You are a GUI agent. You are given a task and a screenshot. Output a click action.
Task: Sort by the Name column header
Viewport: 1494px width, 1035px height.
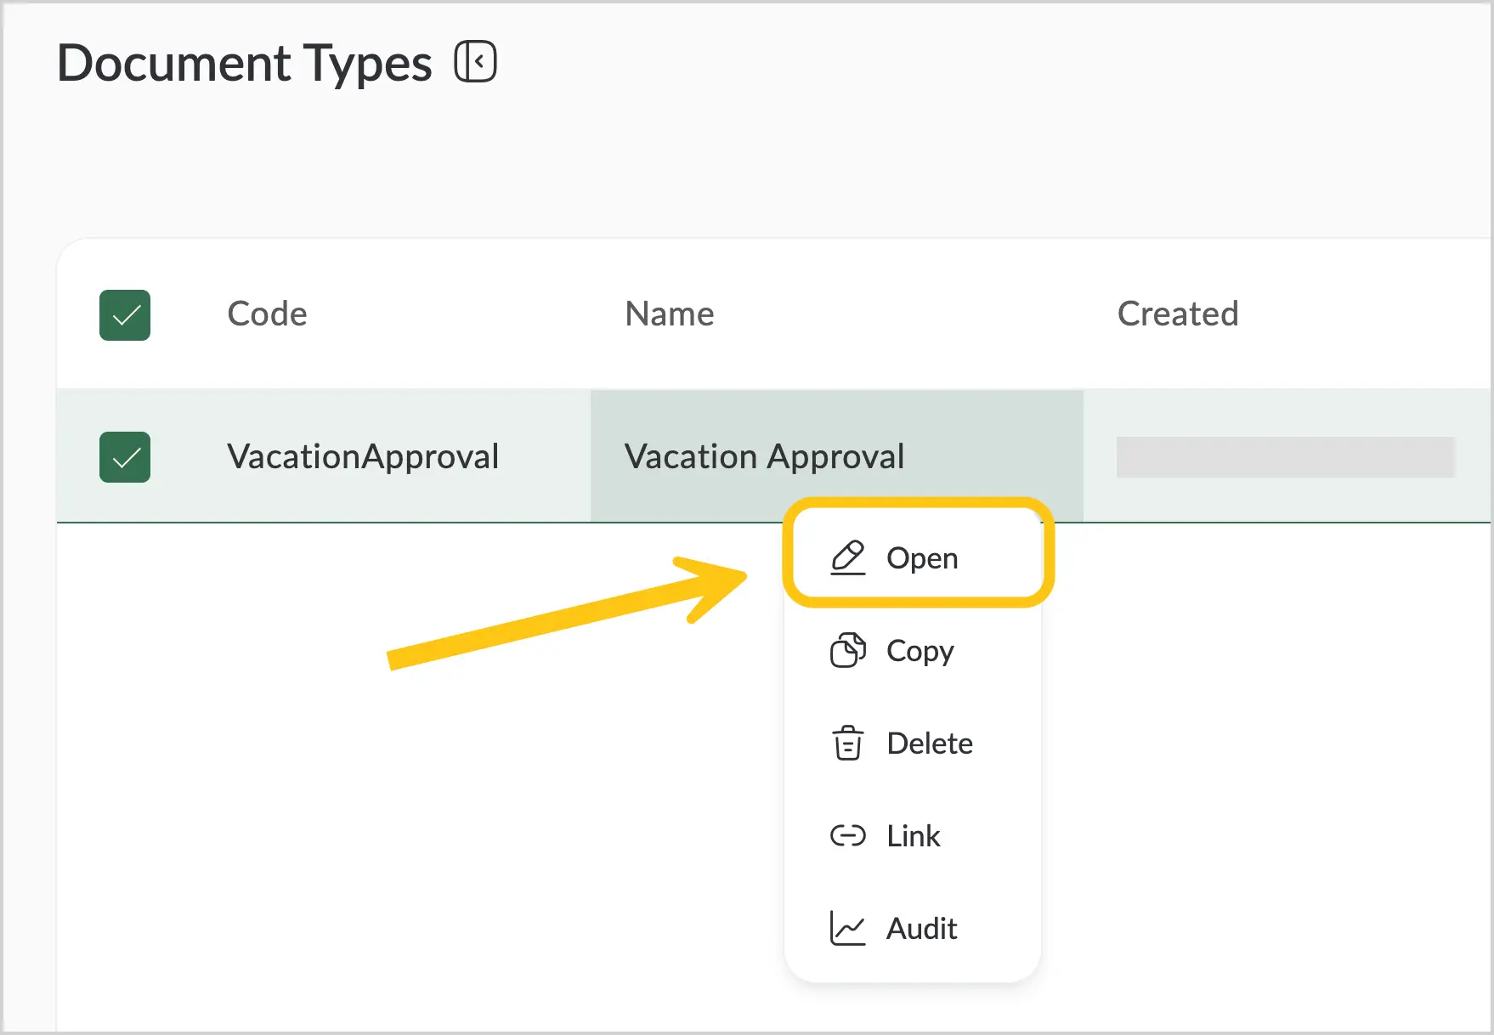click(x=670, y=314)
